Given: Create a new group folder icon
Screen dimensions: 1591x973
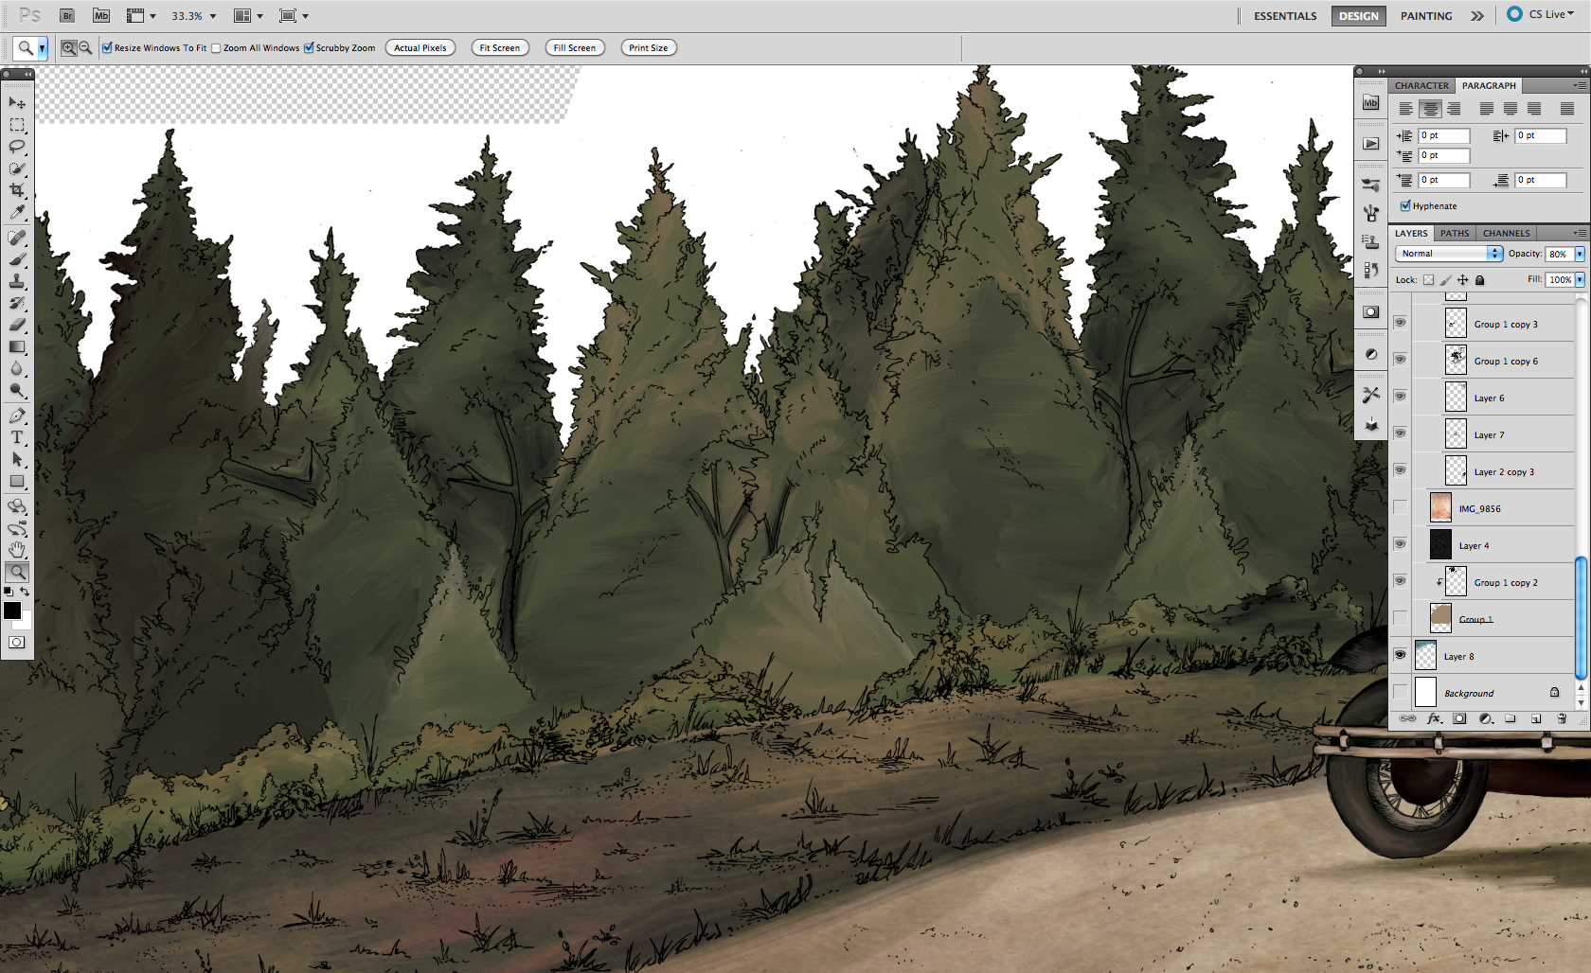Looking at the screenshot, I should [x=1511, y=719].
